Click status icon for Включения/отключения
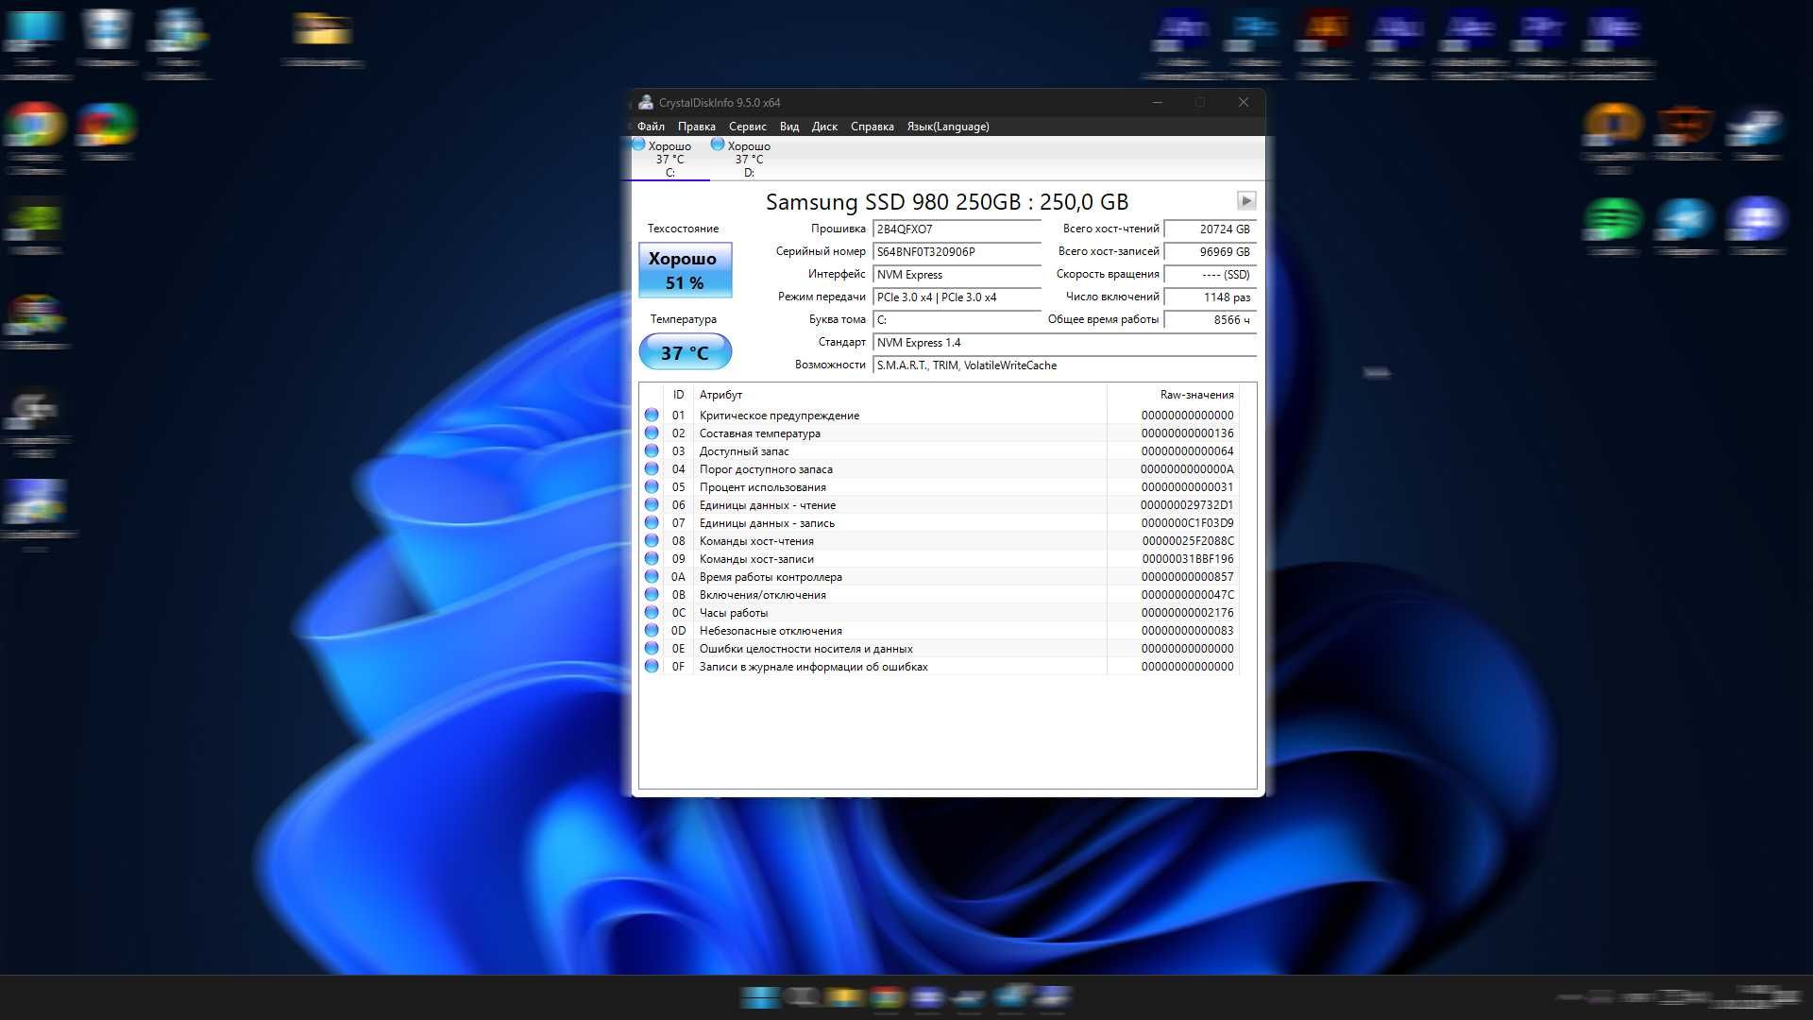 [652, 594]
